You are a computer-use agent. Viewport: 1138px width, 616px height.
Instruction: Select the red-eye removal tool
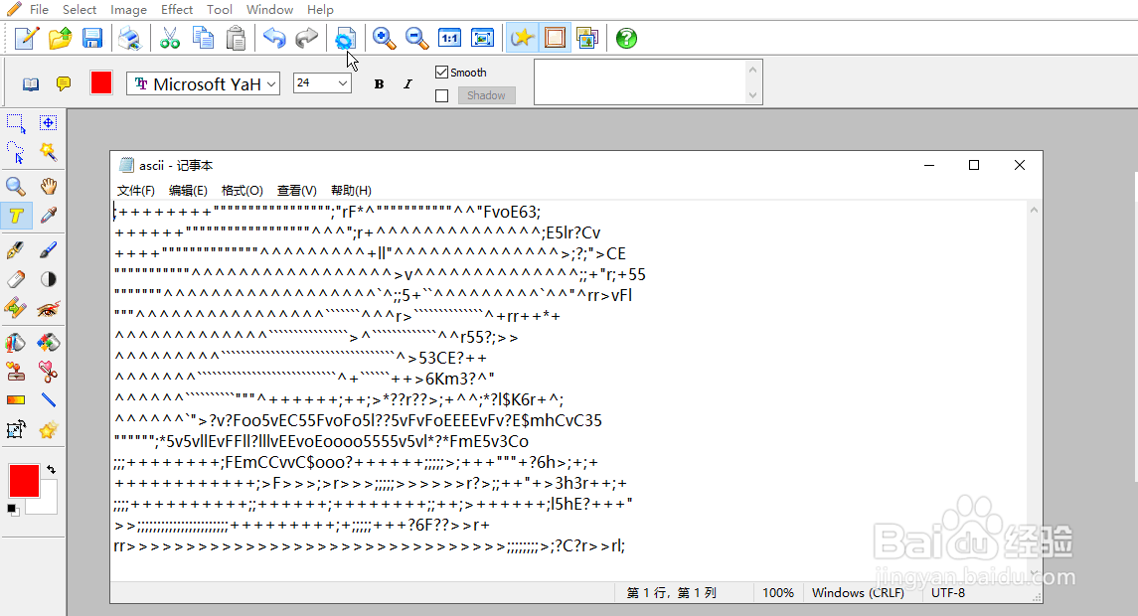[48, 308]
